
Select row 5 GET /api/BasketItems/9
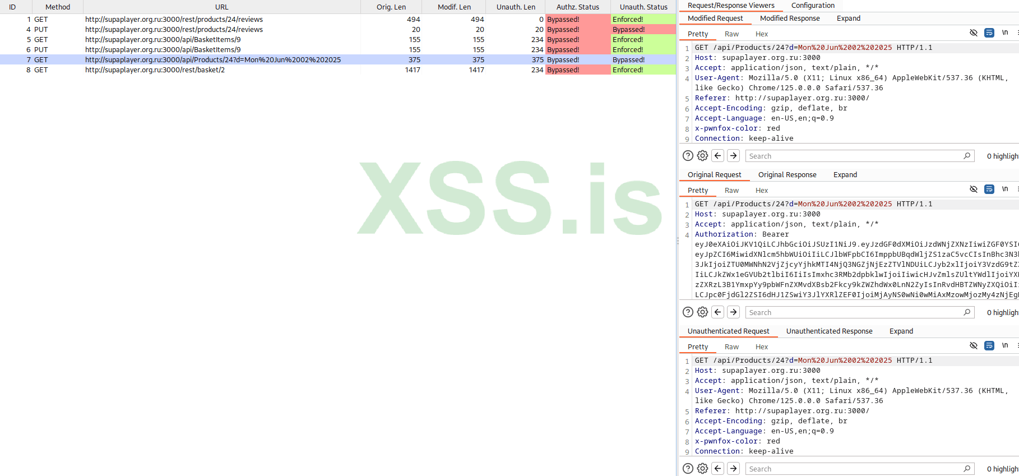tap(338, 39)
